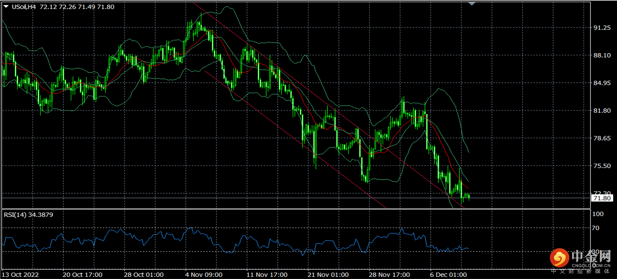
Task: Click the gray chart shift marker triangle
Action: [x=472, y=3]
